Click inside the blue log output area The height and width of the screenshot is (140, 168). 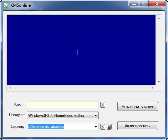pyautogui.click(x=81, y=50)
